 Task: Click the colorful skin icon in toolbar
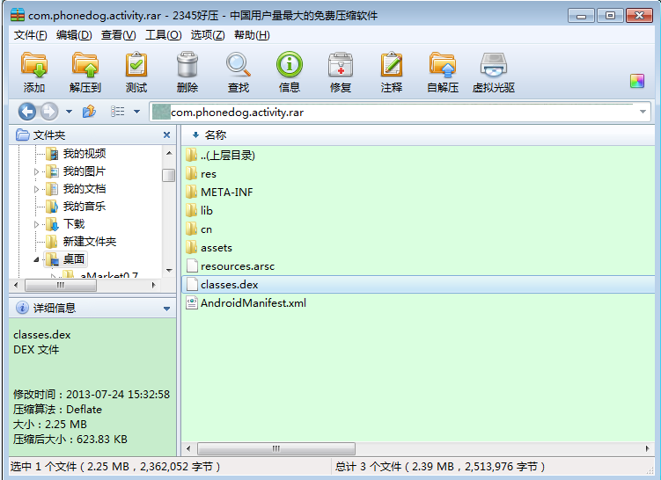tap(637, 80)
